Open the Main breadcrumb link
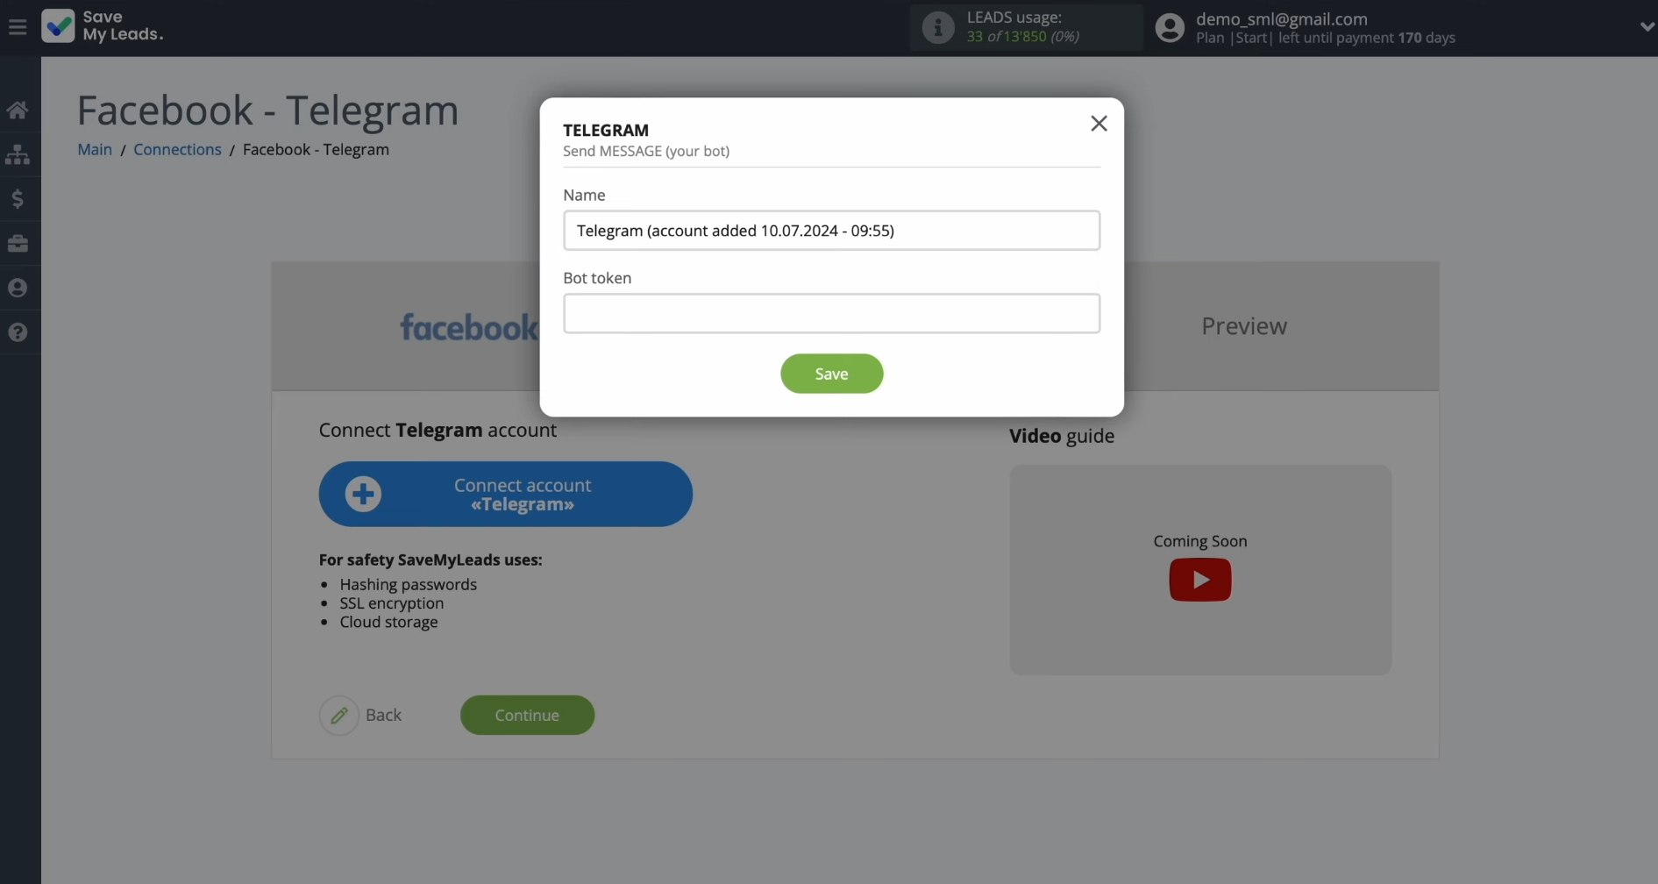Screen dimensions: 1658x884 (x=95, y=149)
